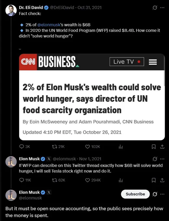Share Eli David's tweet via upload icon
The width and height of the screenshot is (169, 221).
pyautogui.click(x=162, y=147)
